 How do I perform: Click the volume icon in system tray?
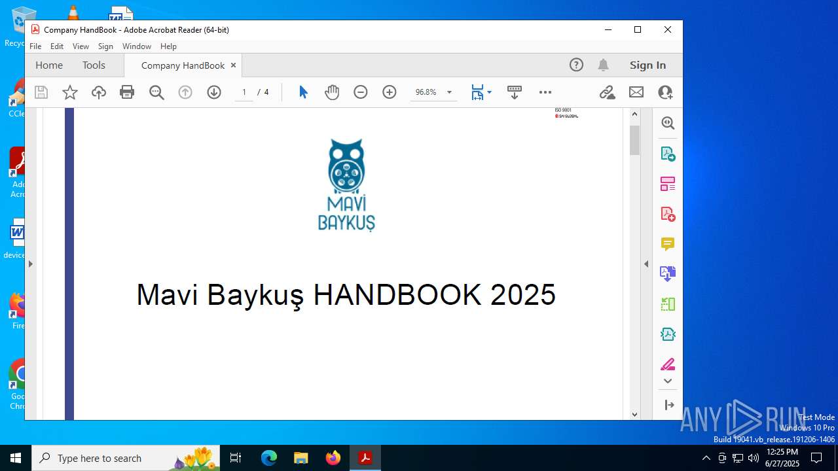[x=754, y=458]
